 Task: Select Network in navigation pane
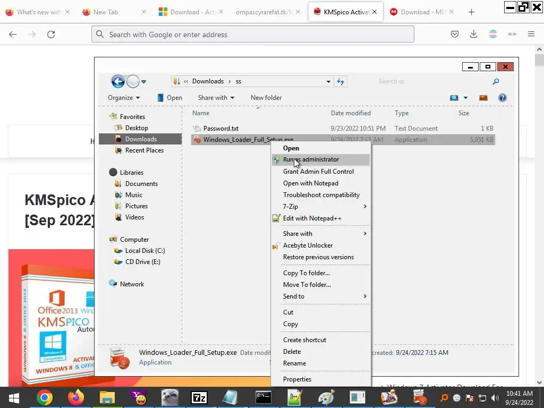[x=132, y=284]
